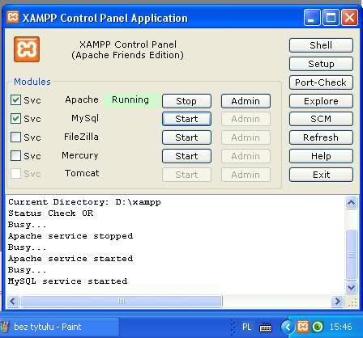Click the disabled MySql Admin button
Viewport: 363px width, 338px height.
coord(246,119)
